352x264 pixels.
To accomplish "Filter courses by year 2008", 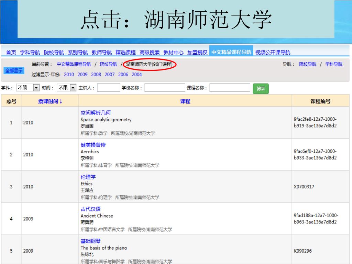I will 96,75.
